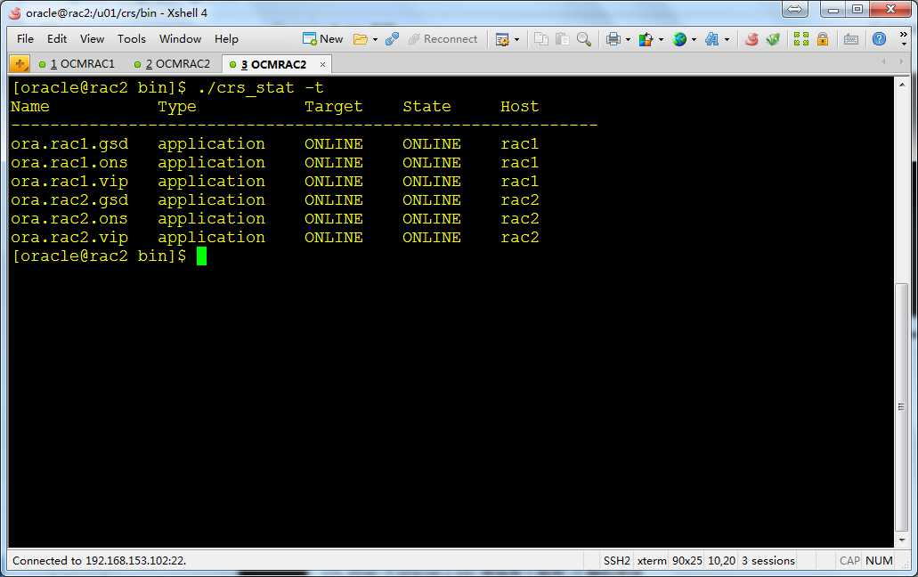Switch to the 2 OCMRAC2 tab
Image resolution: width=918 pixels, height=577 pixels.
pos(173,64)
